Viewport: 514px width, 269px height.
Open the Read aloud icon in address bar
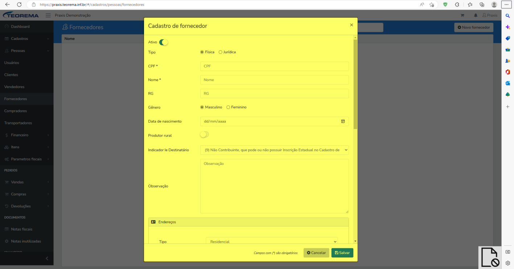pyautogui.click(x=422, y=5)
